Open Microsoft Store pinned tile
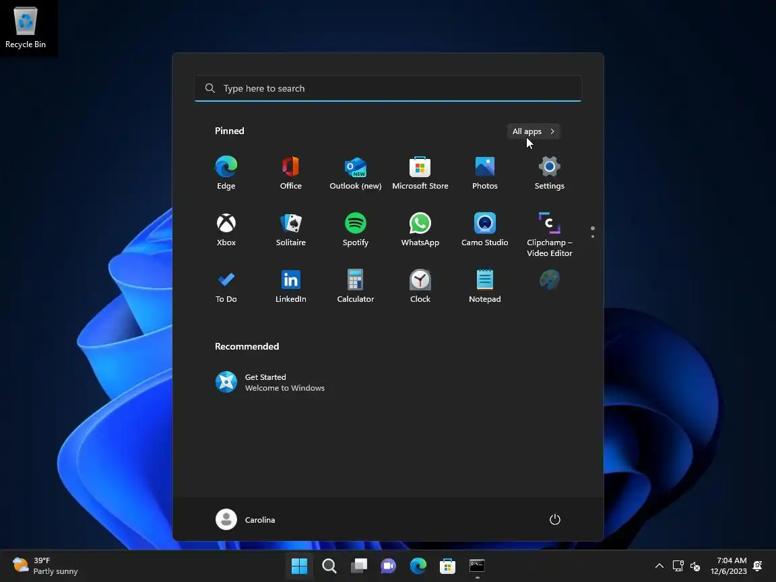Image resolution: width=776 pixels, height=582 pixels. [420, 172]
